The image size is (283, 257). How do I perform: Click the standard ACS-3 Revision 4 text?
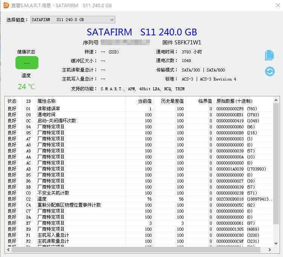tap(209, 79)
